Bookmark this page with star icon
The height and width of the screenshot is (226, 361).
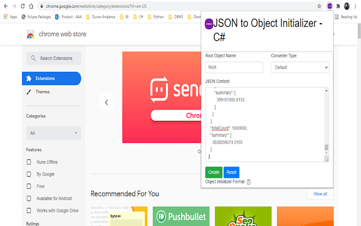click(319, 6)
